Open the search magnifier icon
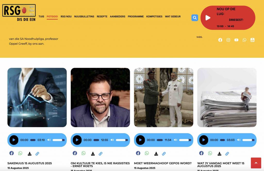This screenshot has height=171, width=264. (x=195, y=18)
